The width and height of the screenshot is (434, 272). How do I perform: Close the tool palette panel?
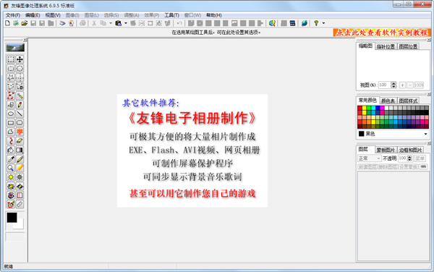coord(25,40)
